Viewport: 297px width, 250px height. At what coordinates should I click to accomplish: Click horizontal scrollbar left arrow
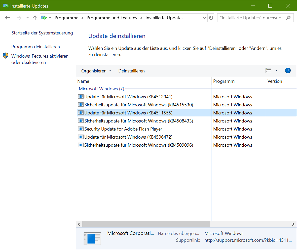click(79, 224)
